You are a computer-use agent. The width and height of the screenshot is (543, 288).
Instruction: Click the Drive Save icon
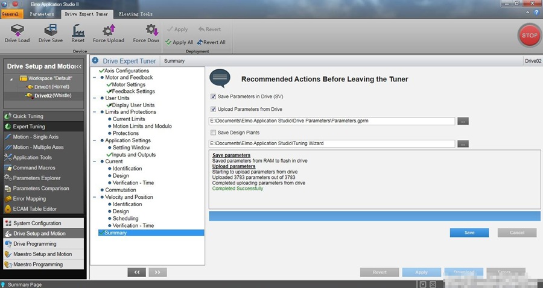pos(51,31)
